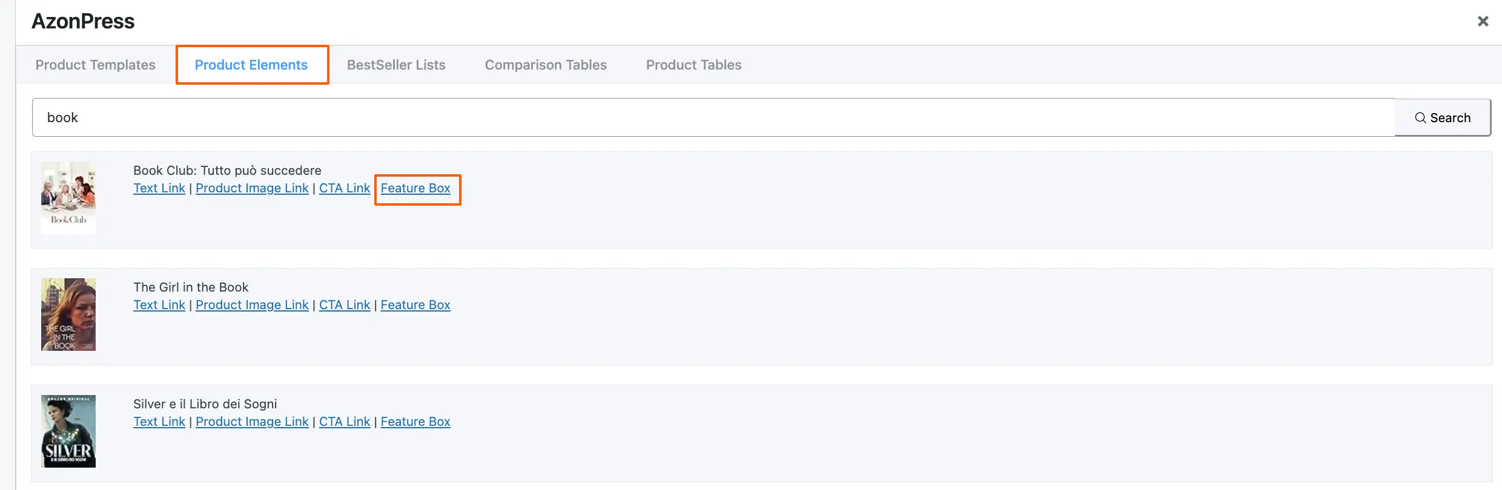Insert Product Image Link for Book Club
This screenshot has height=490, width=1502.
click(252, 188)
